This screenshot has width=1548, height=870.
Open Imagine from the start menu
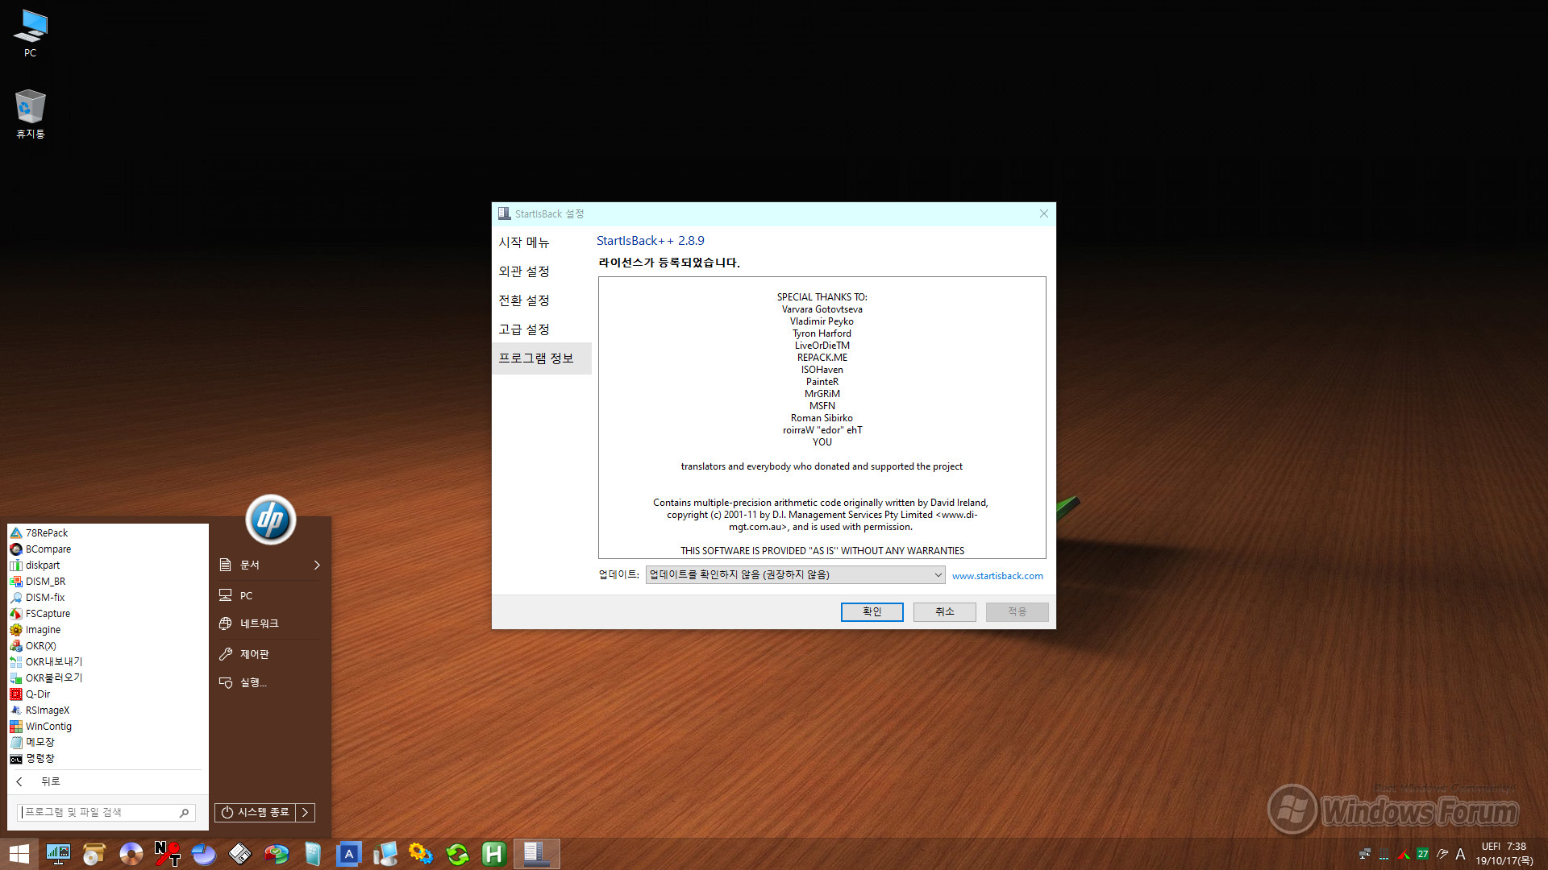(43, 629)
